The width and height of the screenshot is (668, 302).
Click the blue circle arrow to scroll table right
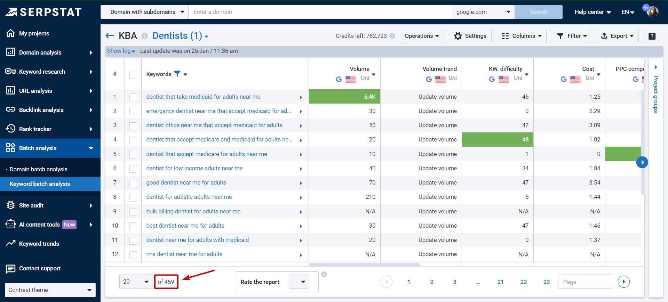(x=642, y=162)
